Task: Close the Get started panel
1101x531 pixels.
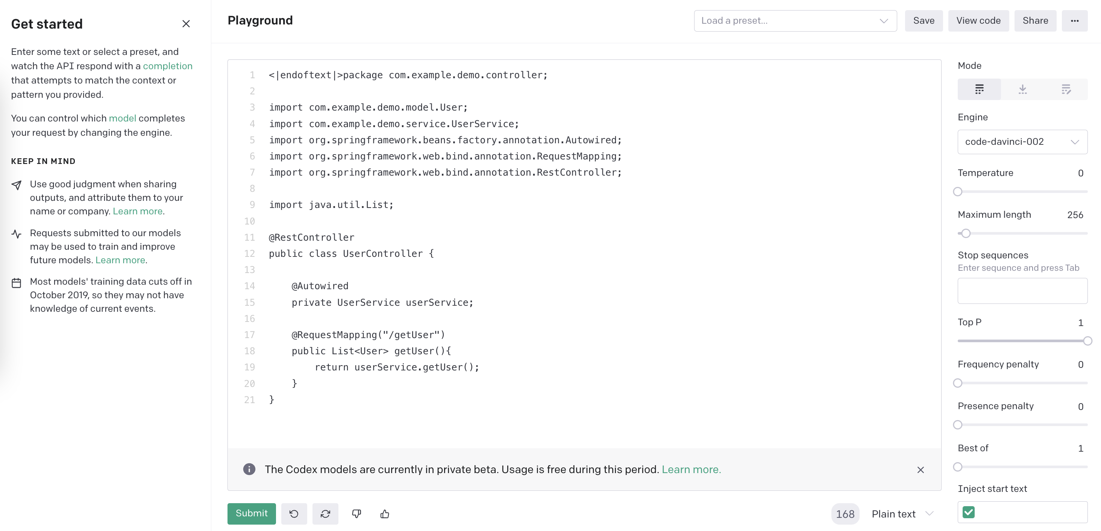Action: point(186,24)
